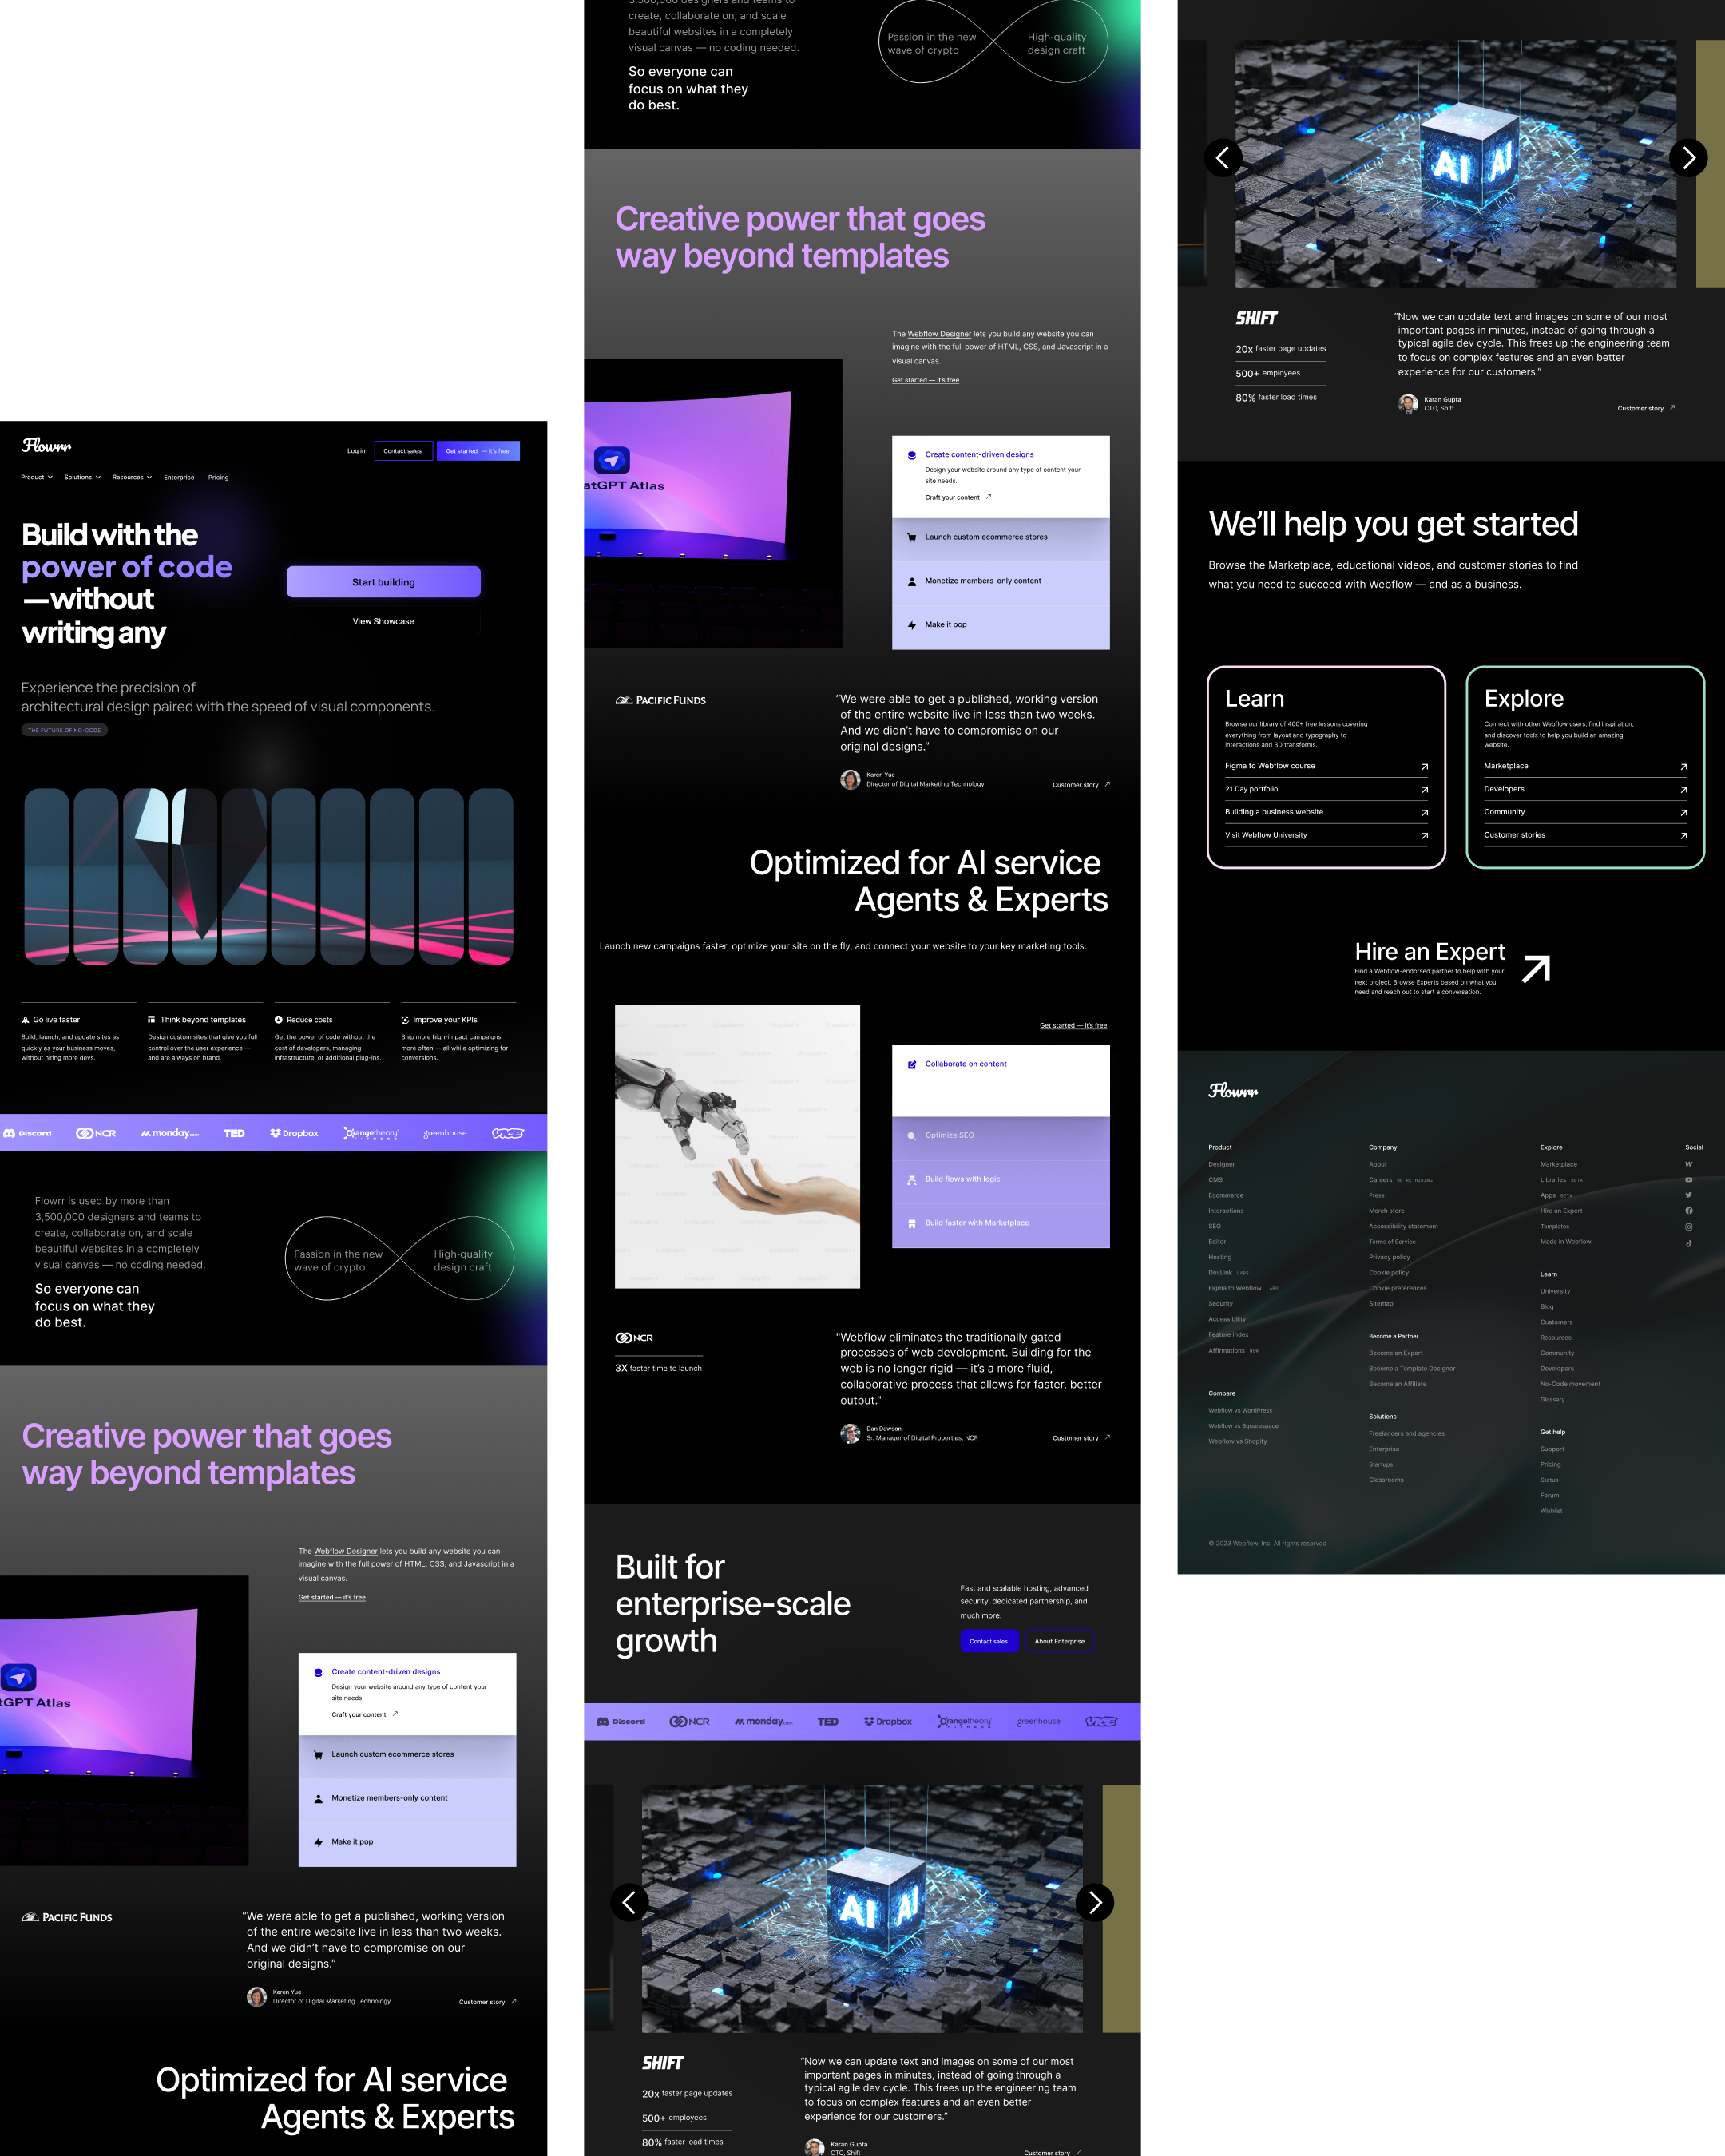Viewport: 1725px width, 2156px height.
Task: Click the magnifier icon beside Optimize SEO
Action: pos(911,1136)
